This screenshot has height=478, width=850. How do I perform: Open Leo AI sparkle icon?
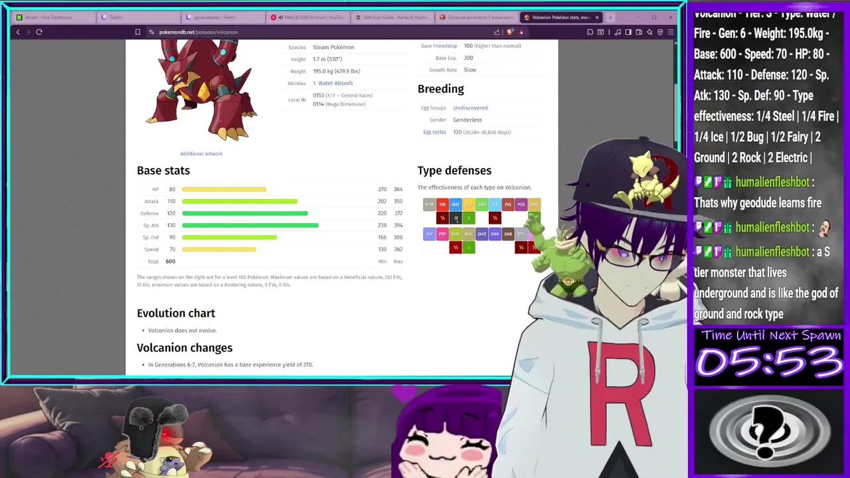click(649, 32)
